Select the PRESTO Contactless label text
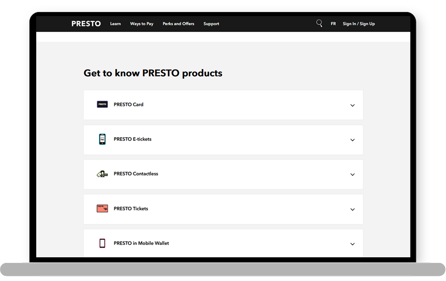This screenshot has height=281, width=446. tap(136, 174)
